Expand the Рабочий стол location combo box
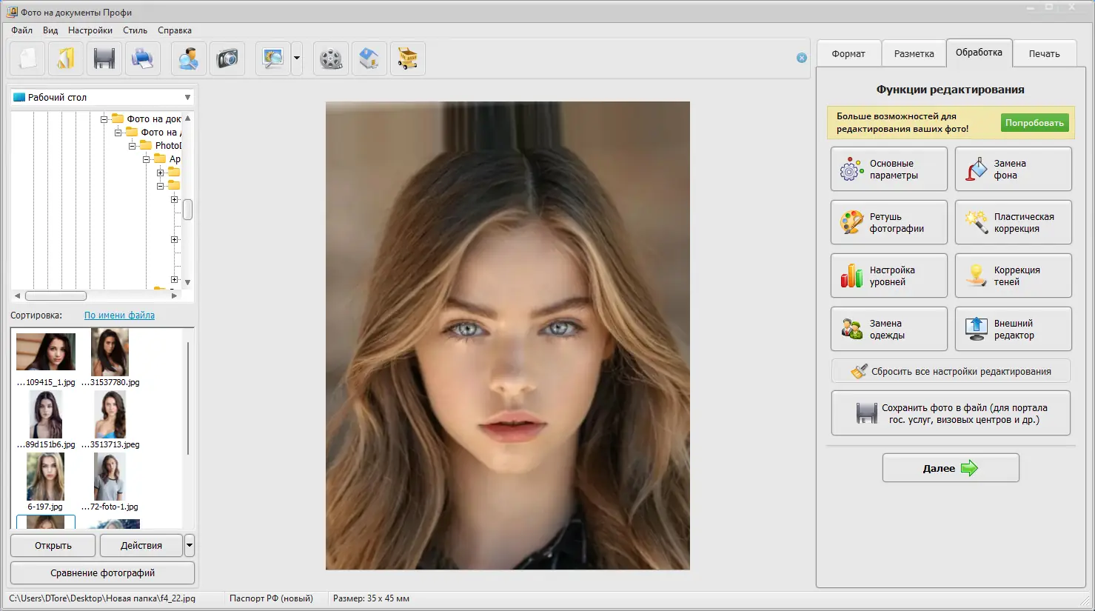The image size is (1095, 611). click(187, 97)
